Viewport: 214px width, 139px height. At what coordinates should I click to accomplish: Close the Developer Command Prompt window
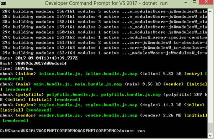coord(206,2)
